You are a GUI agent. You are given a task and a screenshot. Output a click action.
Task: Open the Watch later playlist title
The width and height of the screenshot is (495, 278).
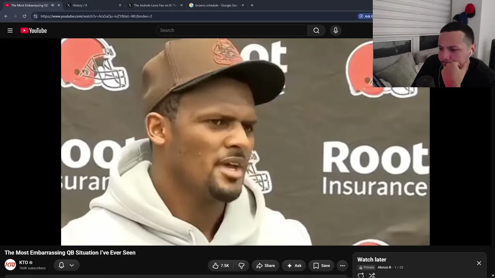click(x=372, y=260)
